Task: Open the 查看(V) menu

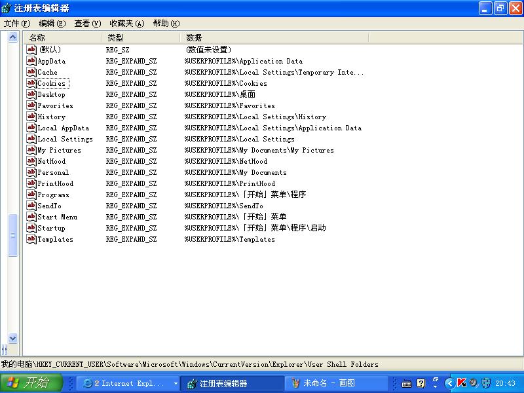Action: pos(88,24)
